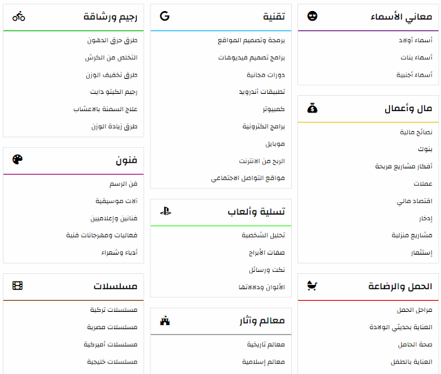Click the تقنية category heading
The image size is (441, 374).
click(x=274, y=17)
